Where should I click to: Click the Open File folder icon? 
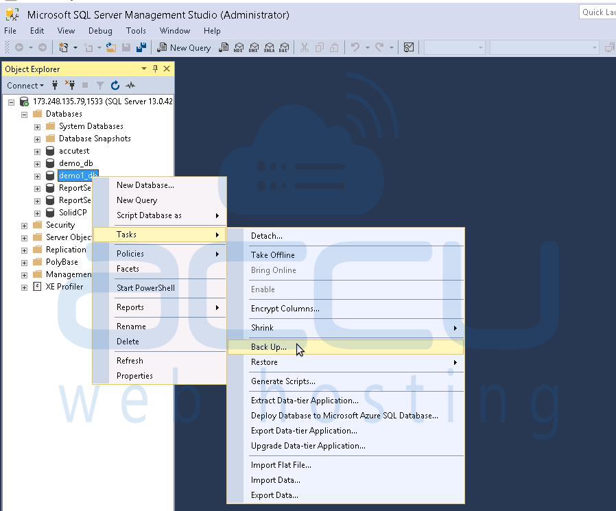coord(111,47)
